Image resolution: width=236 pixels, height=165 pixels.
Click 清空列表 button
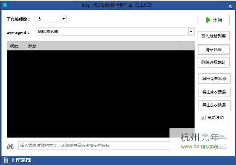[213, 49]
